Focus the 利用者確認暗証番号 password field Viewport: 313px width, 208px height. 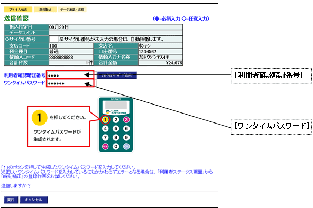70,75
